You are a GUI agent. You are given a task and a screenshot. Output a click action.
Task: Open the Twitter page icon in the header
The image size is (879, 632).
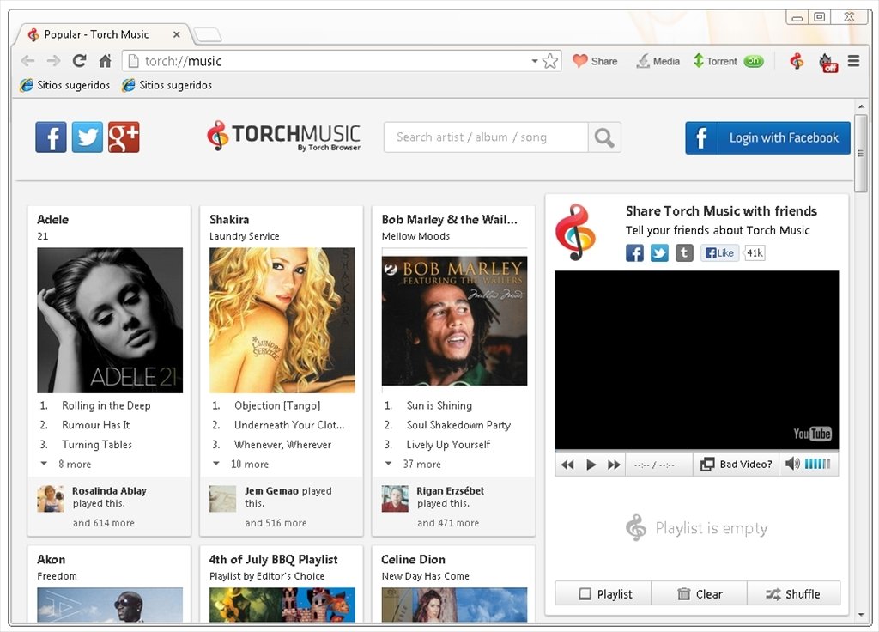pos(88,137)
